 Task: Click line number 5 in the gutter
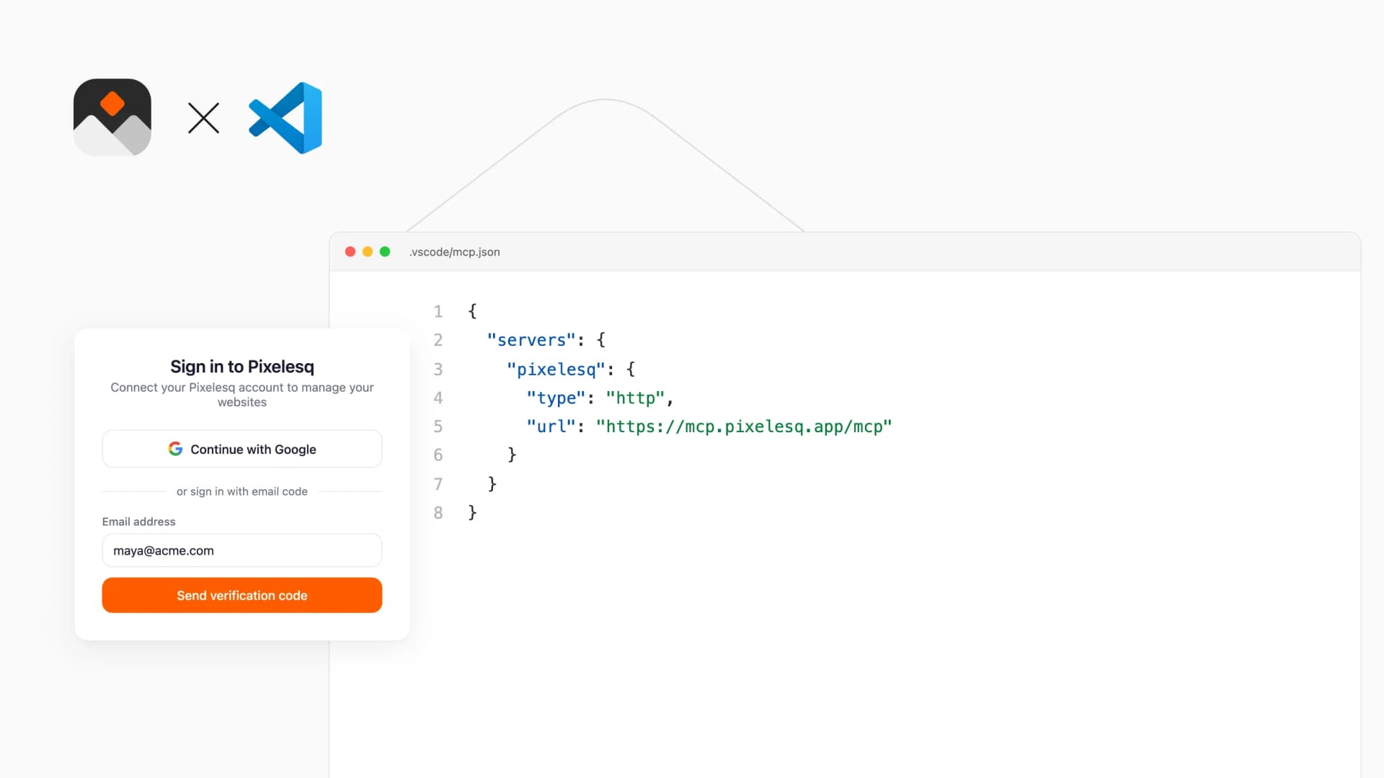point(438,426)
